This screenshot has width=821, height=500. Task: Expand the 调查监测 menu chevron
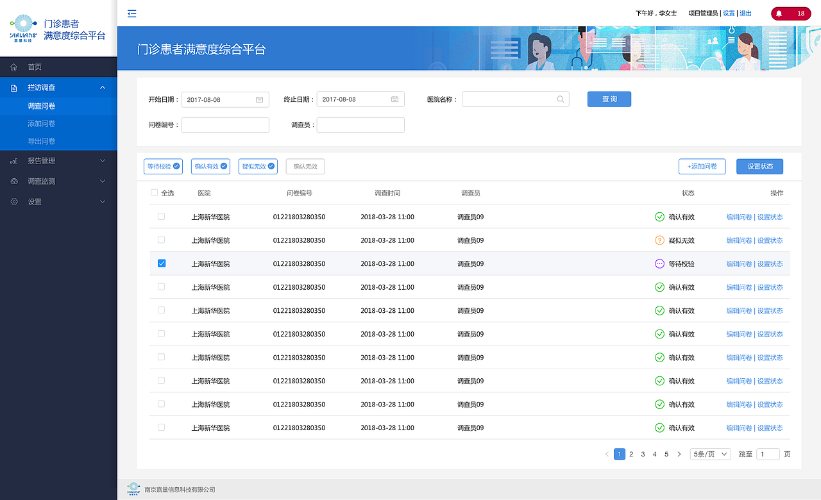coord(103,181)
